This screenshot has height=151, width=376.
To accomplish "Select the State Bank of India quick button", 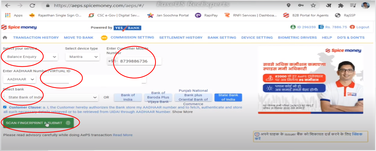I will tap(228, 97).
